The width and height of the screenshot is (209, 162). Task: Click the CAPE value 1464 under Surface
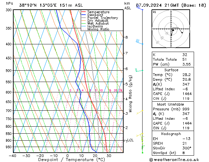point(187,94)
